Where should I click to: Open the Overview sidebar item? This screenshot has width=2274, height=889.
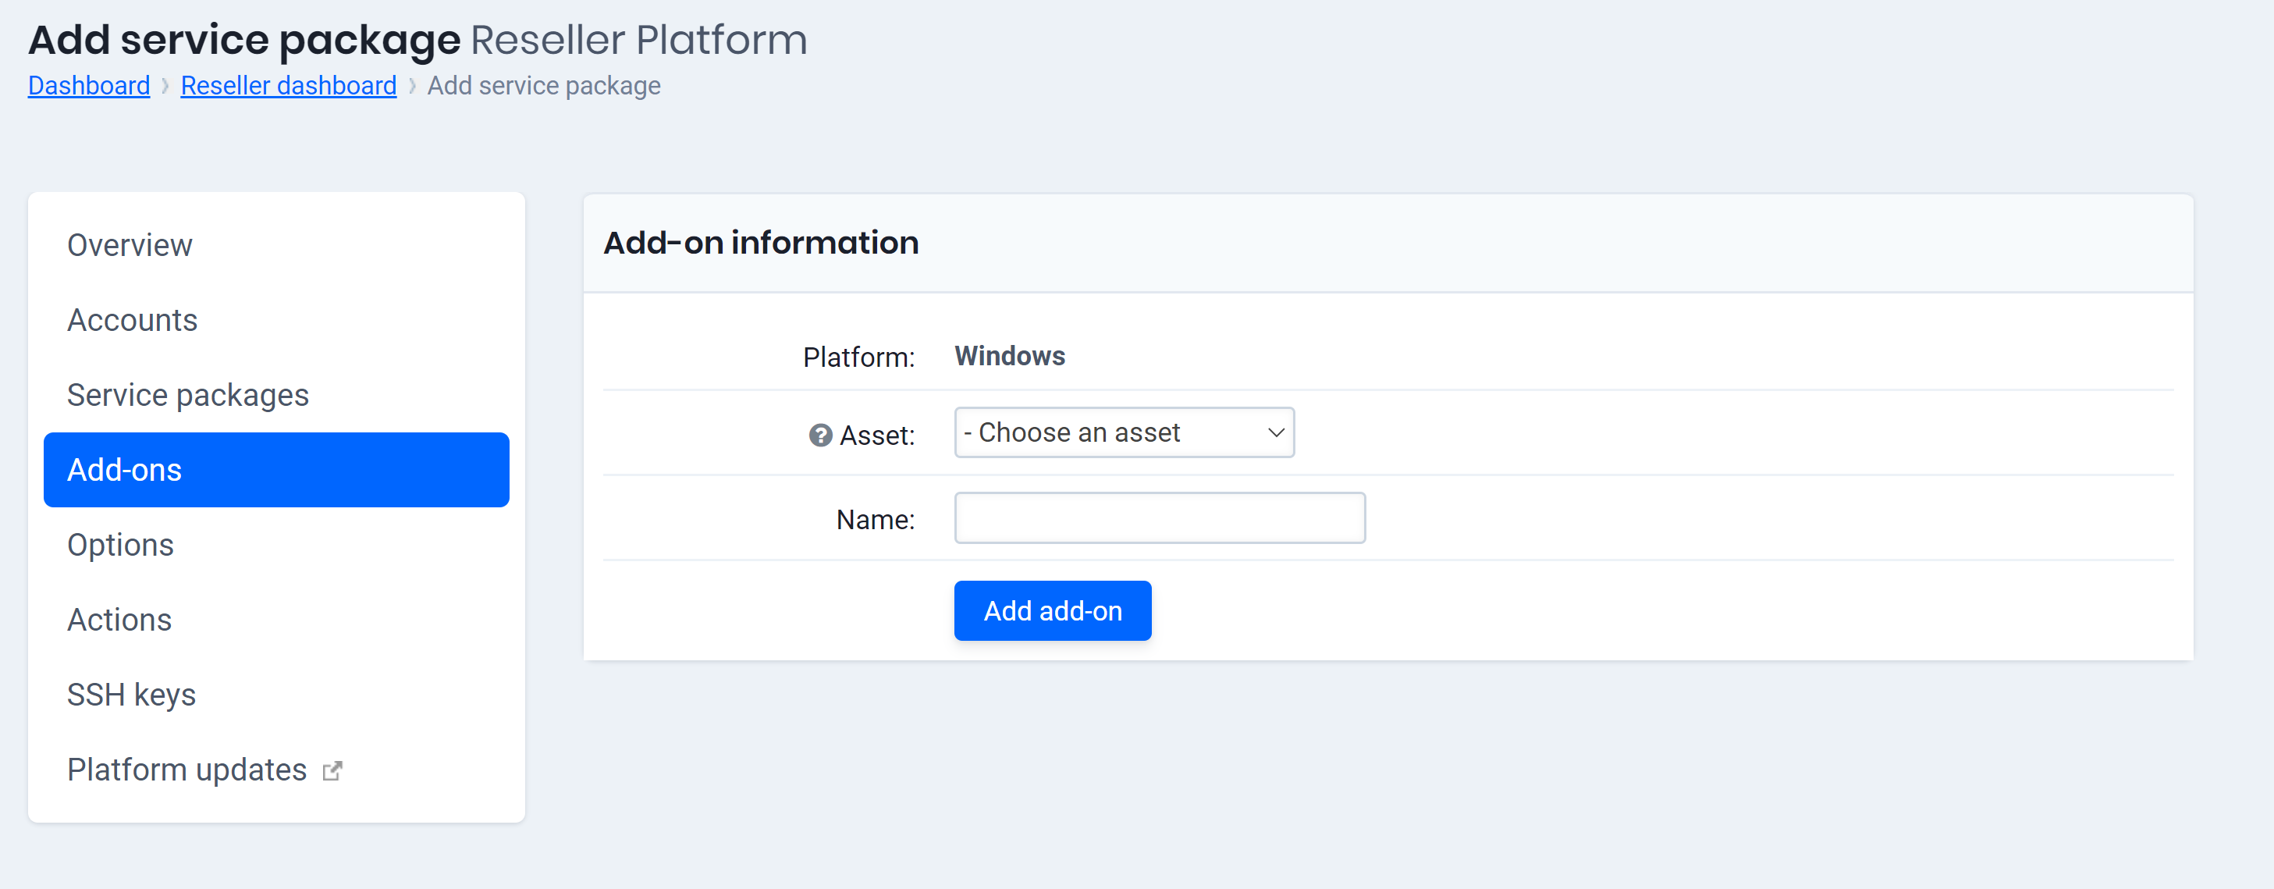pyautogui.click(x=276, y=245)
